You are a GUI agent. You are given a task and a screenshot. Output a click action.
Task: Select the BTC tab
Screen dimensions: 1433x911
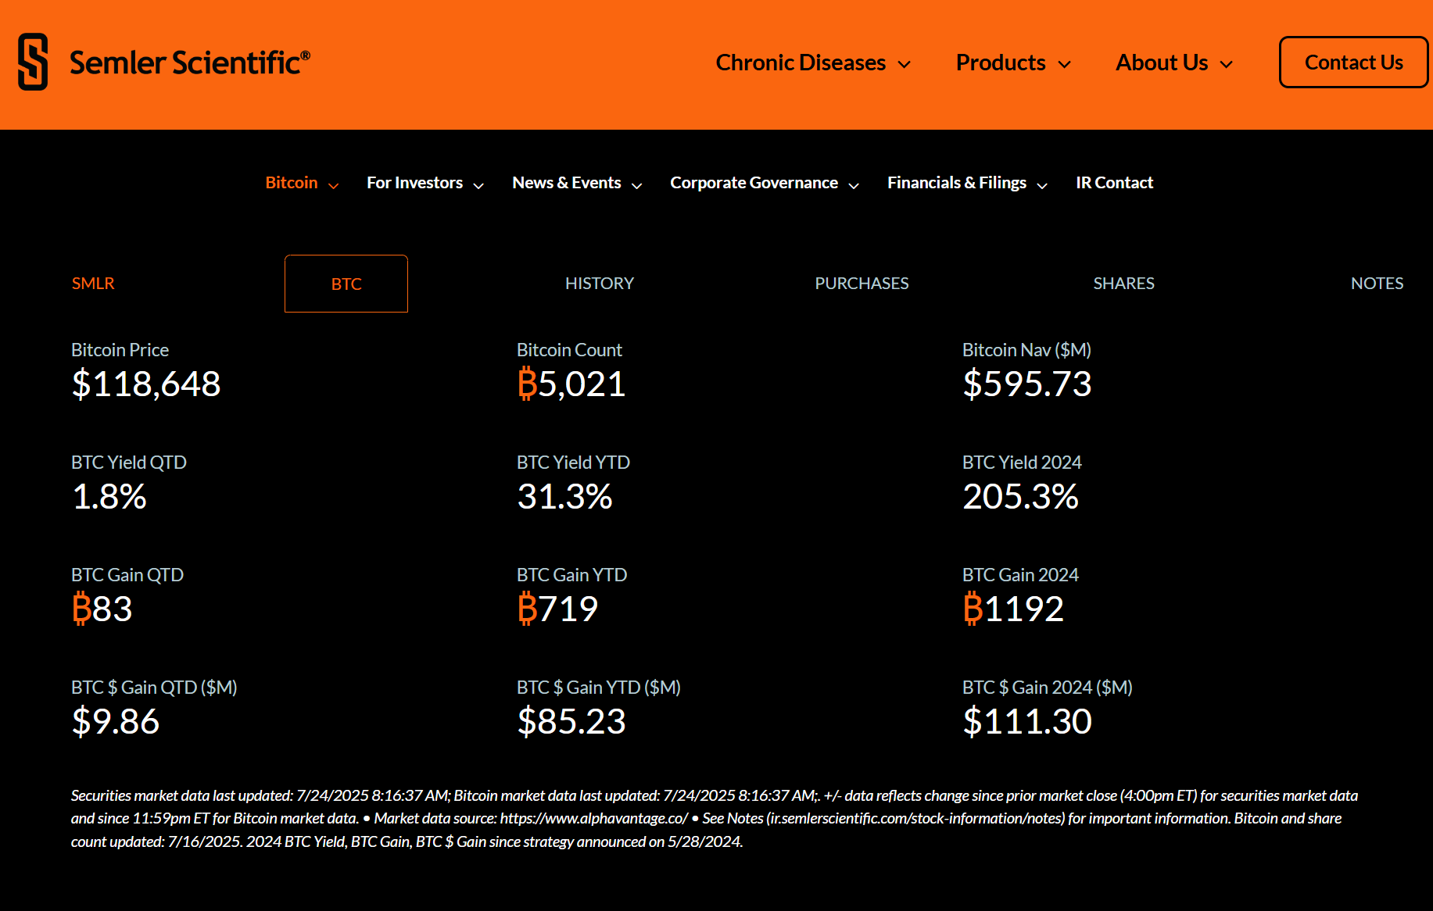click(346, 284)
